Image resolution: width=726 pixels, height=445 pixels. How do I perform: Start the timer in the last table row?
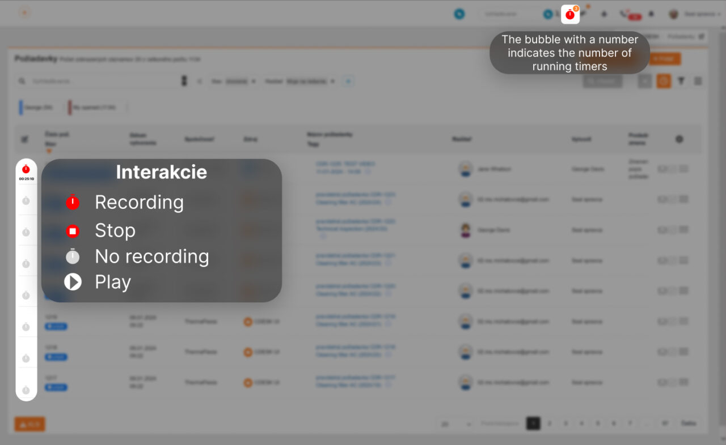click(x=26, y=390)
